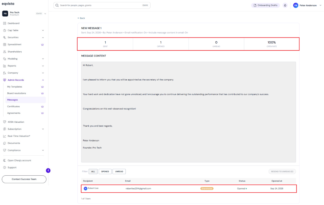
Task: Click Peter Anderson's PA avatar
Action: point(296,6)
